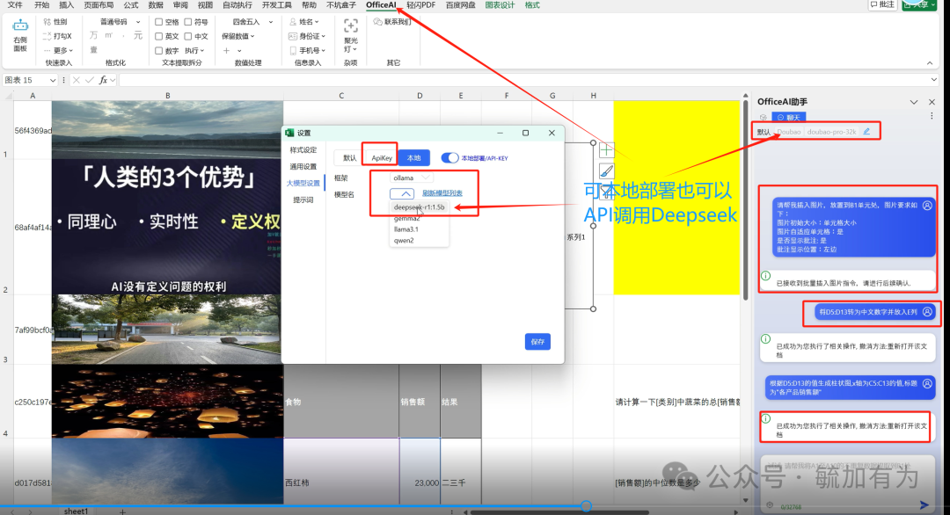Click the formula bar cancel X icon
The image size is (950, 515).
[x=77, y=80]
